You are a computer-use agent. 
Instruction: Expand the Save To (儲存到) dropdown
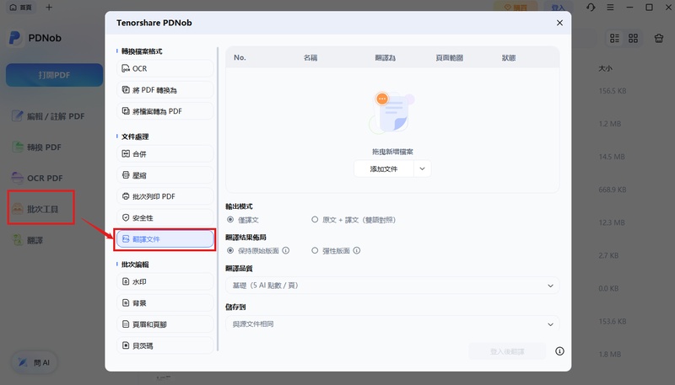(392, 324)
